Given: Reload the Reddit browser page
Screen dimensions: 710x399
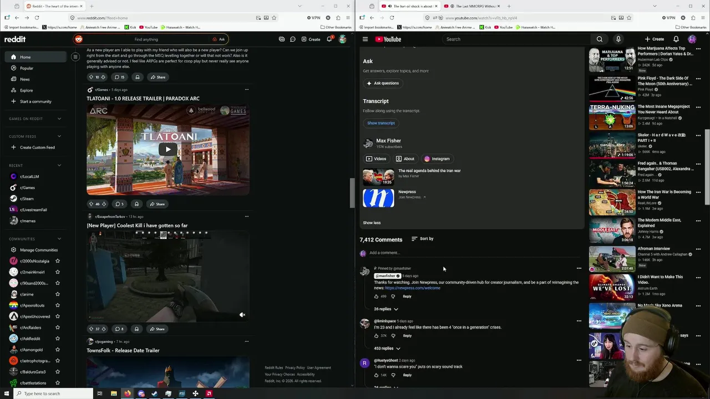Looking at the screenshot, I should click(x=37, y=18).
